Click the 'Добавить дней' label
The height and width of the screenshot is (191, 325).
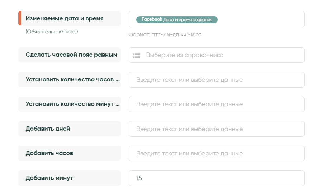pyautogui.click(x=48, y=129)
